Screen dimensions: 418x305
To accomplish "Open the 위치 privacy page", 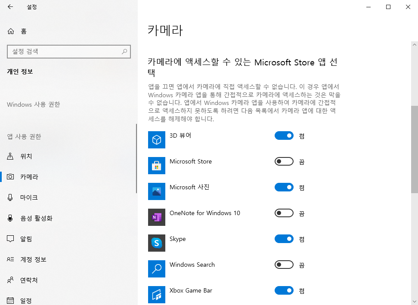I will point(69,156).
